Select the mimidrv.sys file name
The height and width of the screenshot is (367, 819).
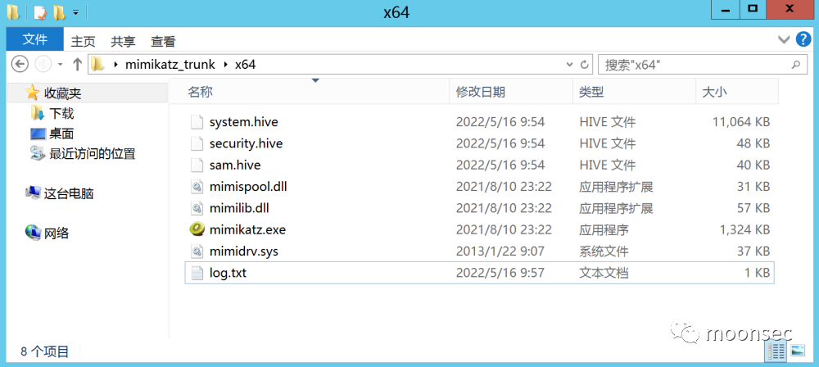point(243,251)
